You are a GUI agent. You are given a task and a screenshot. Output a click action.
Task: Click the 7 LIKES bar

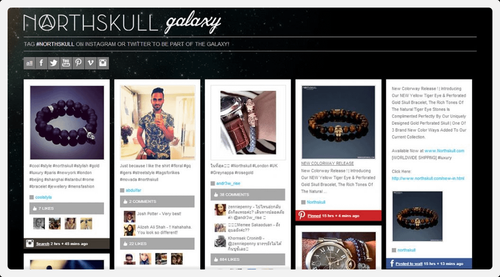click(x=67, y=208)
